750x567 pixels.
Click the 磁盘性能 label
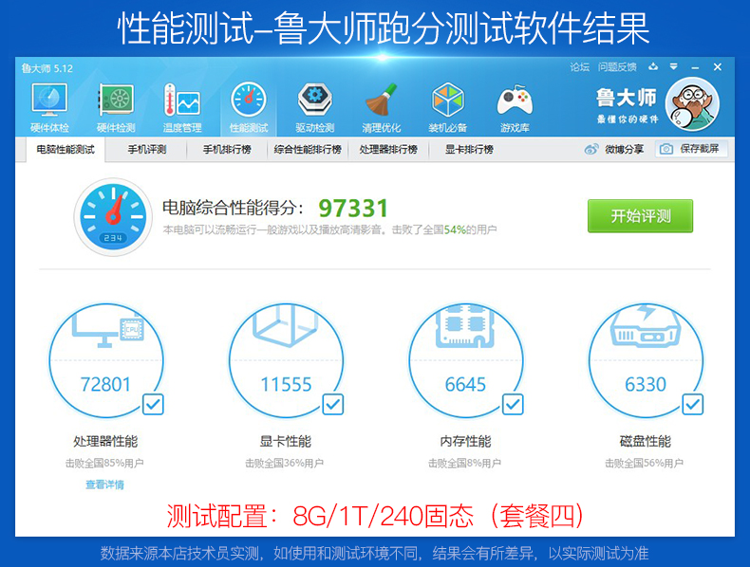(x=646, y=441)
